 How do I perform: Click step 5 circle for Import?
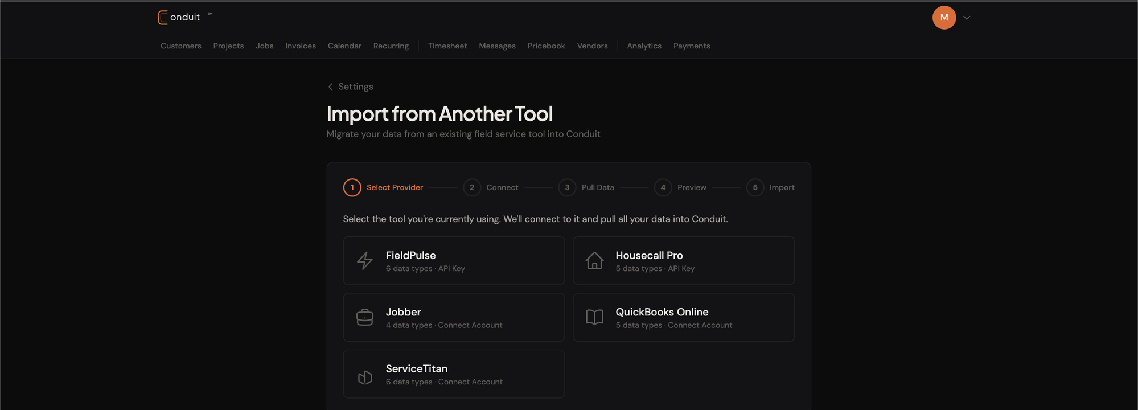click(x=755, y=187)
